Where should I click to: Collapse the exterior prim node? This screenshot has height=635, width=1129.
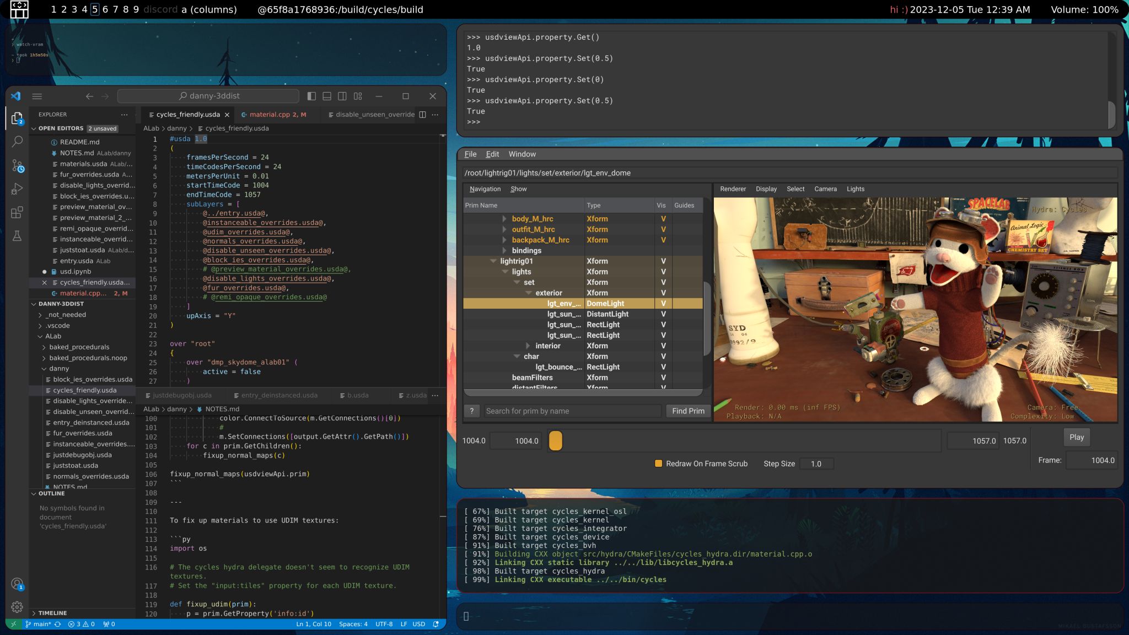528,293
